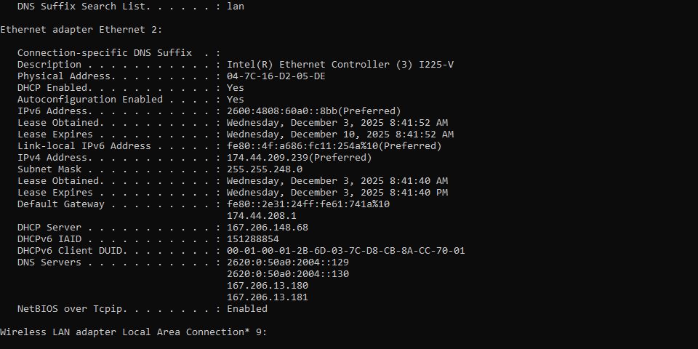Image resolution: width=698 pixels, height=349 pixels.
Task: Click the DNS server 2620:0:50a0:2004::129
Action: tap(288, 262)
